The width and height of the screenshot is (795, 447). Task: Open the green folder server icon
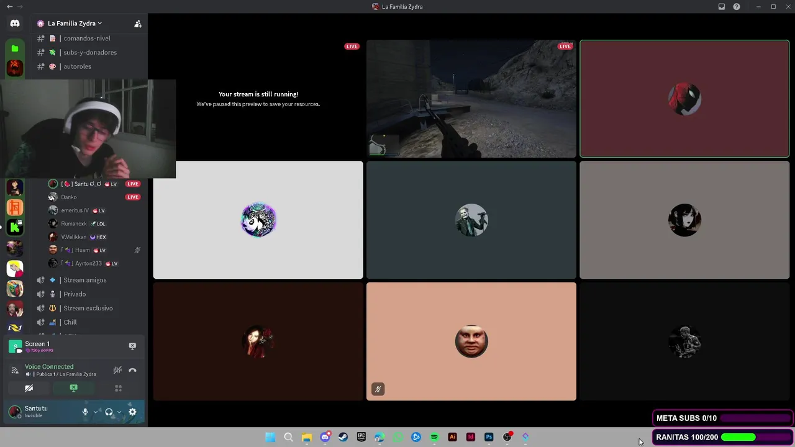point(15,48)
